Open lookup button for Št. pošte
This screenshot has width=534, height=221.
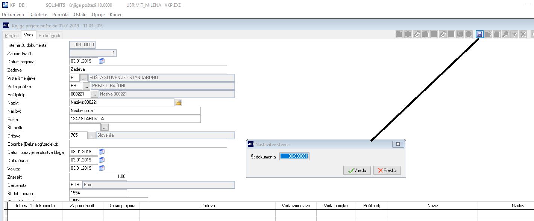click(105, 127)
